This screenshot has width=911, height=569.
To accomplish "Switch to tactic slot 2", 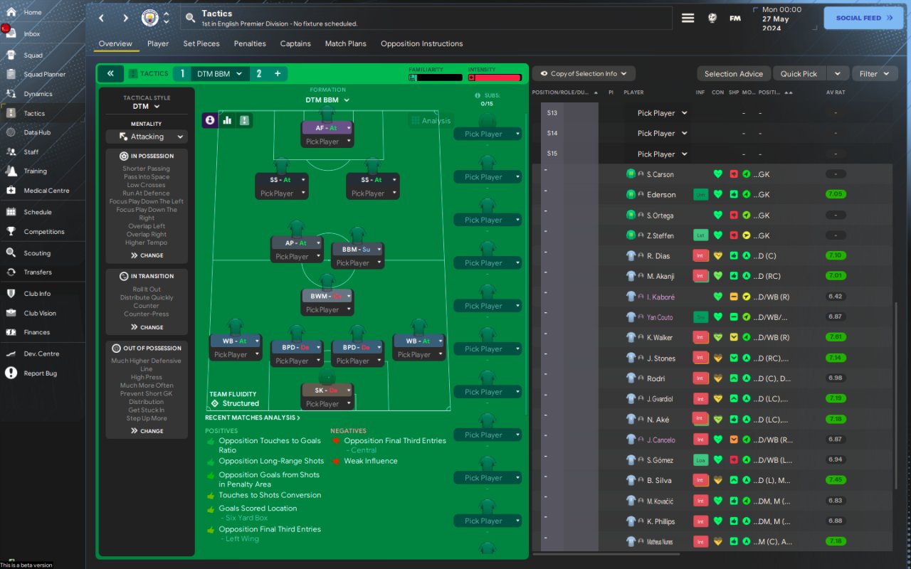I will (x=259, y=73).
